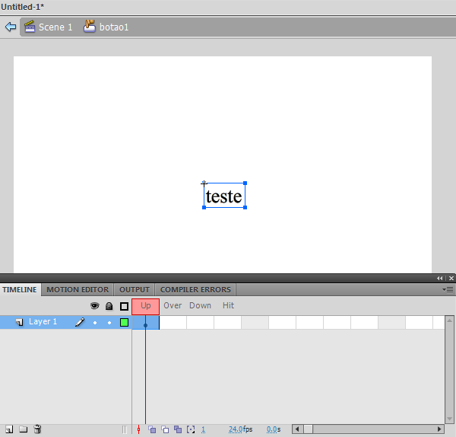Click the Edit Multiple Frames icon

(177, 429)
